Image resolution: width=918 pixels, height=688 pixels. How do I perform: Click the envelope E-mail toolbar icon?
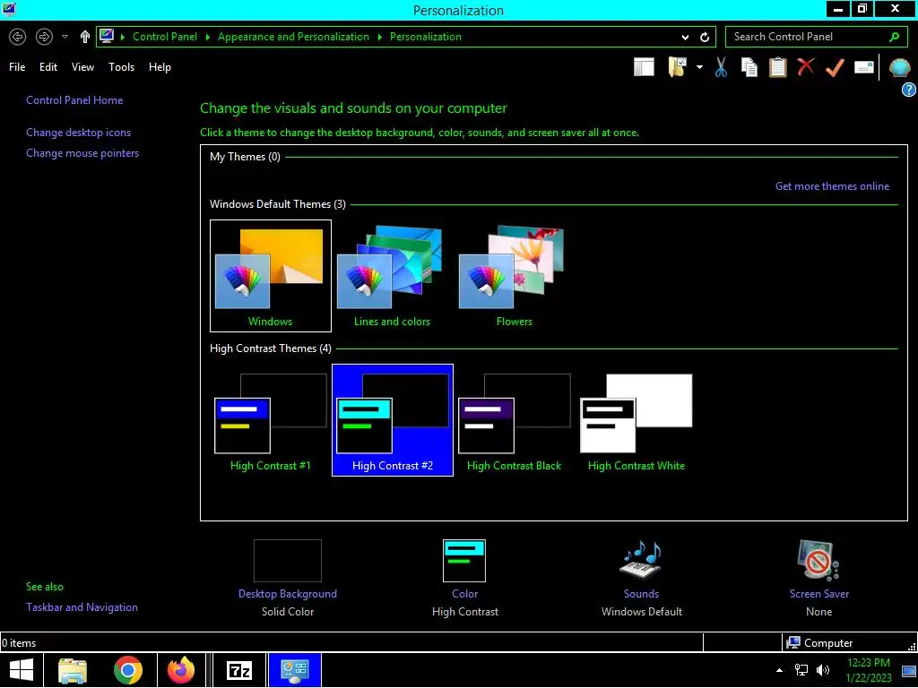click(864, 67)
